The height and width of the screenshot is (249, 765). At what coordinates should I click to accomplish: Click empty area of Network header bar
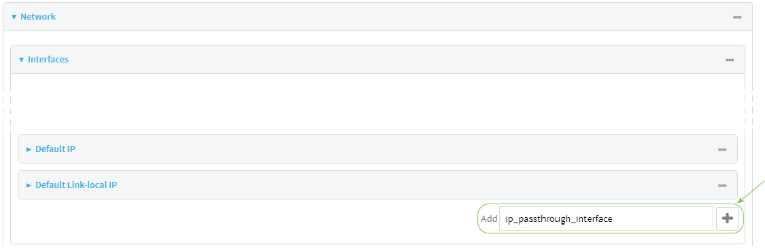point(390,17)
